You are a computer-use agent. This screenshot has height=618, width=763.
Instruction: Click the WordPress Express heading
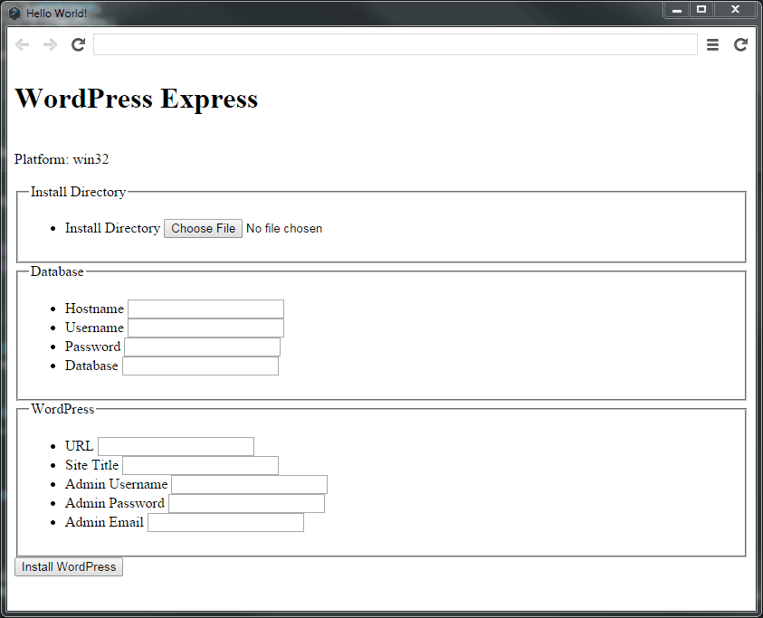[x=137, y=99]
